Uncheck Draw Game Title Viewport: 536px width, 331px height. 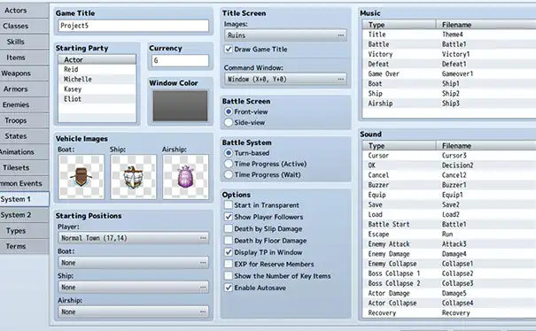pyautogui.click(x=229, y=49)
